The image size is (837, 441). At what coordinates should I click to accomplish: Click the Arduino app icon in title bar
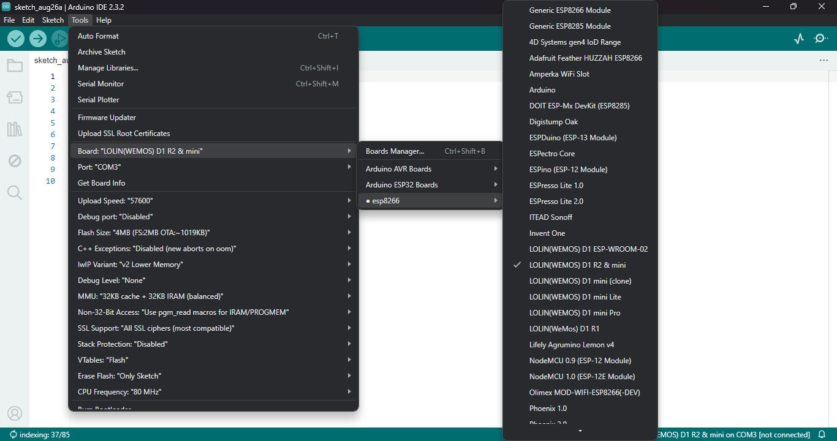coord(7,7)
